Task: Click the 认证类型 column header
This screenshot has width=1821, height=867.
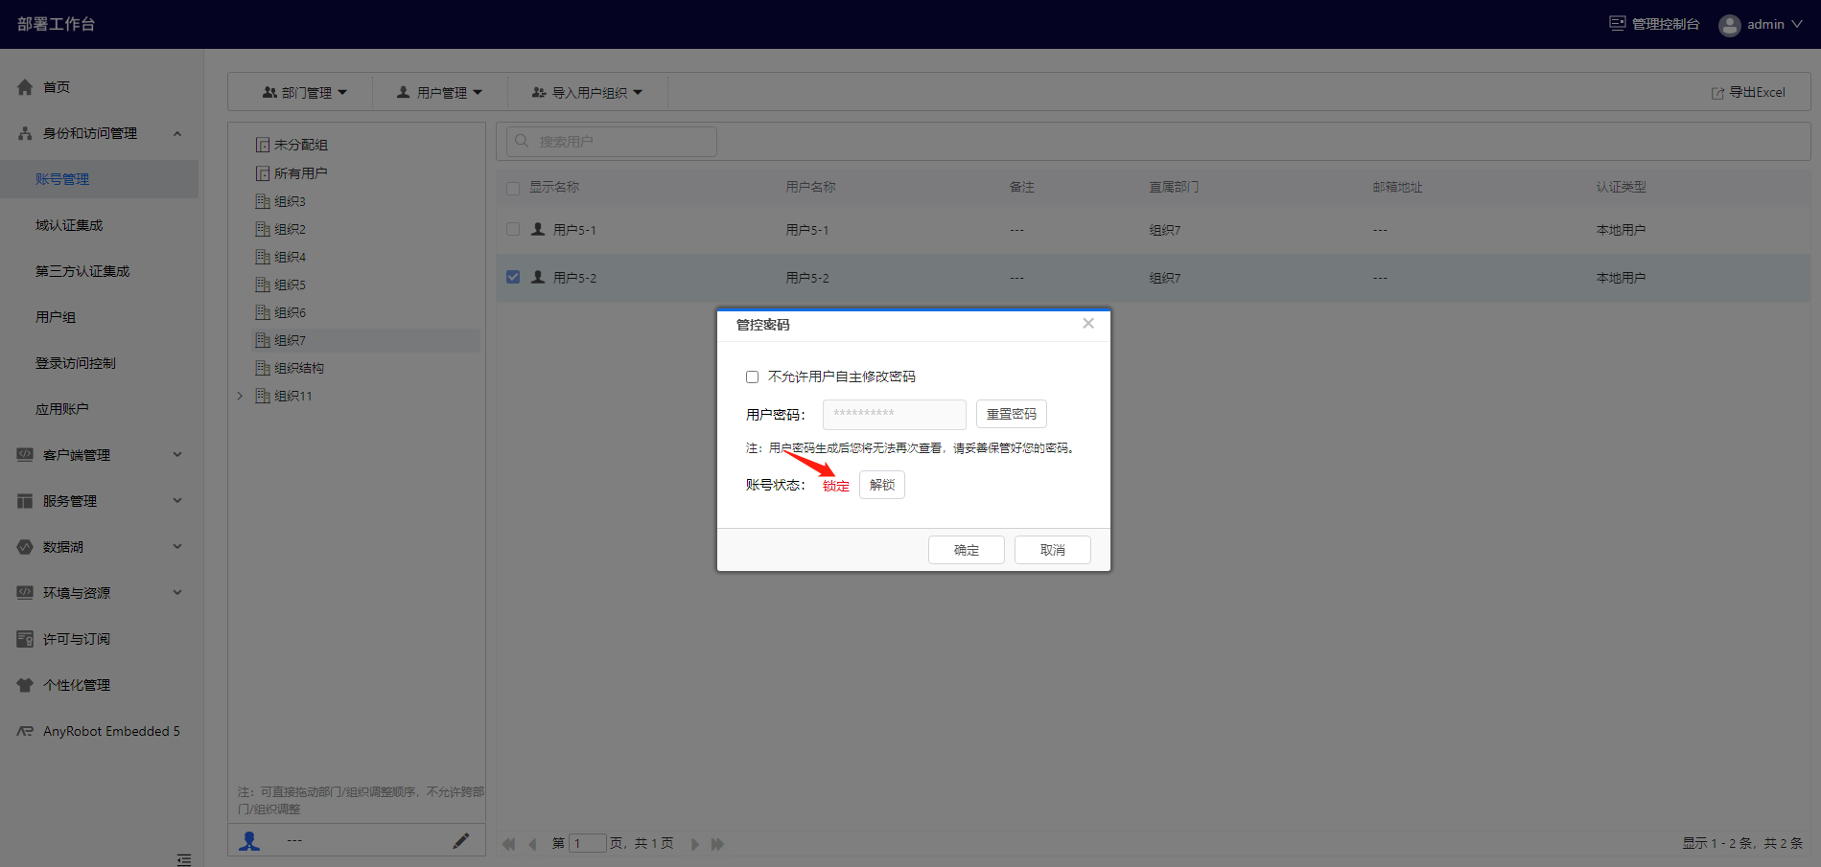Action: point(1621,187)
